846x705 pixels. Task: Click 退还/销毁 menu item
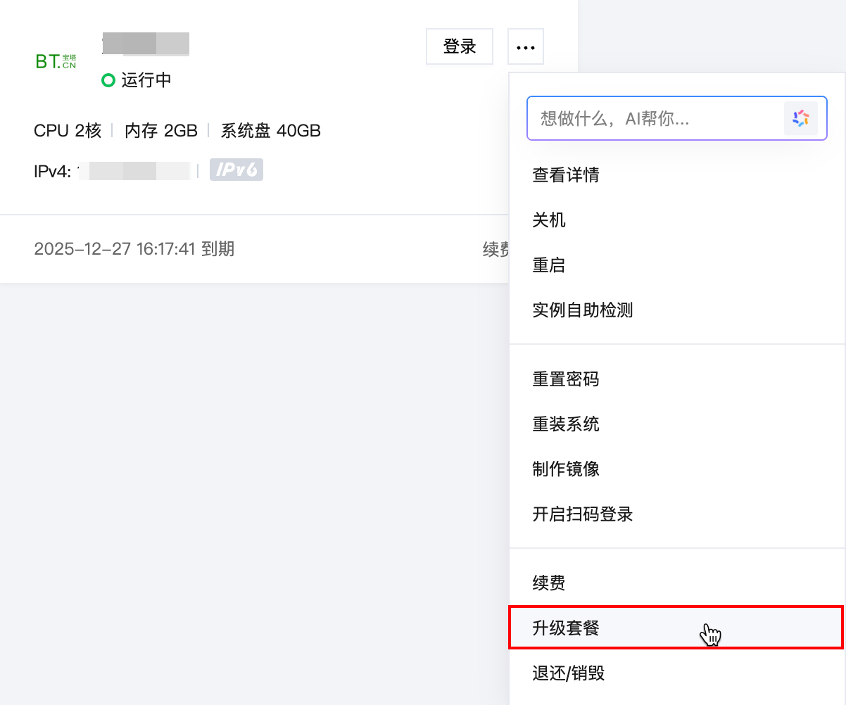coord(569,673)
